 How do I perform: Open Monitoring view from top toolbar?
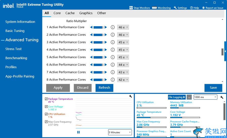[161, 8]
